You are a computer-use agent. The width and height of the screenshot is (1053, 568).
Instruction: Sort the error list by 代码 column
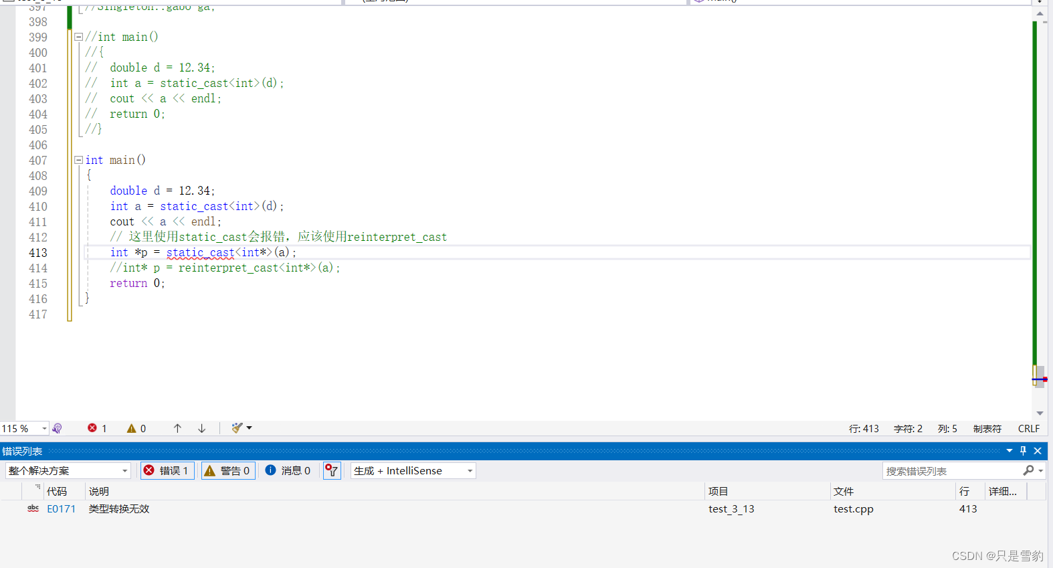click(64, 491)
